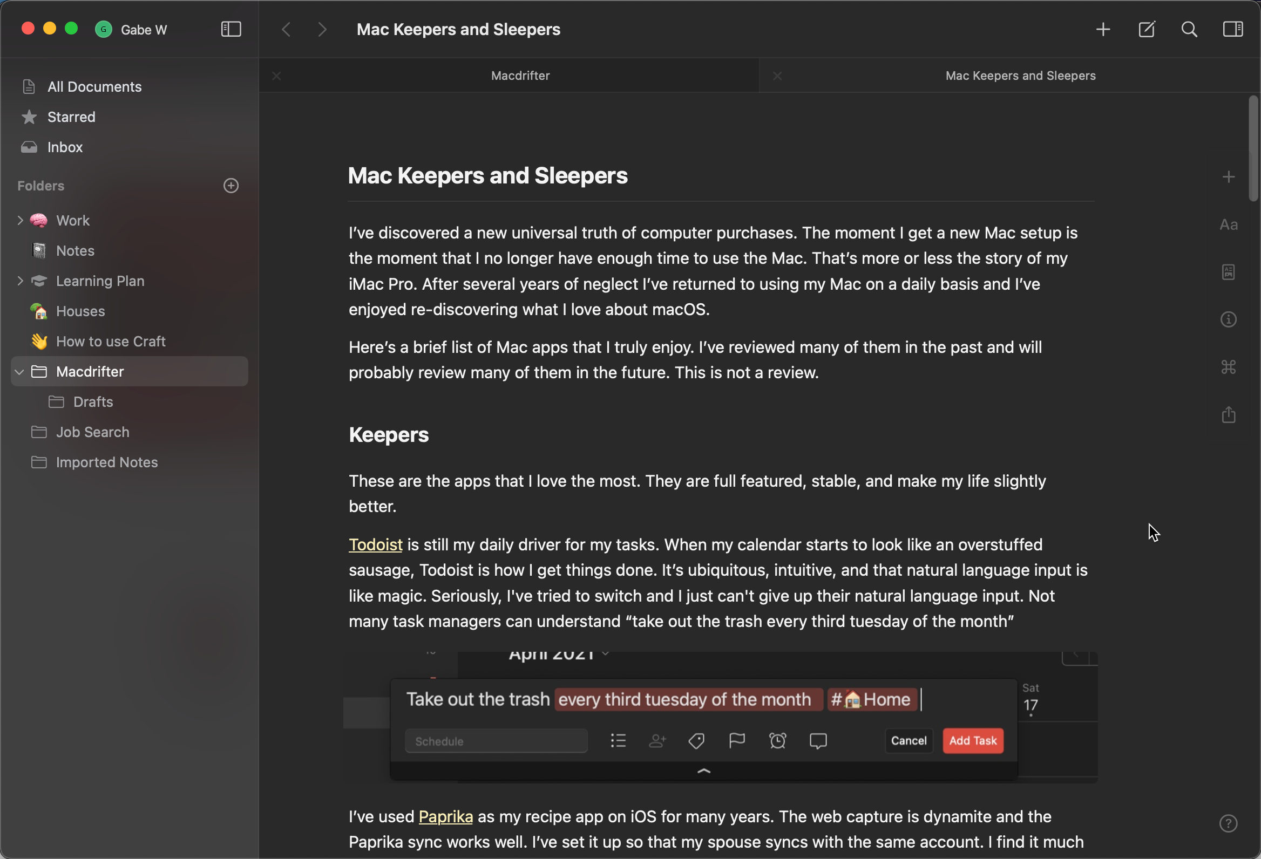Add new folder with circled plus
Viewport: 1261px width, 859px height.
[x=231, y=186]
